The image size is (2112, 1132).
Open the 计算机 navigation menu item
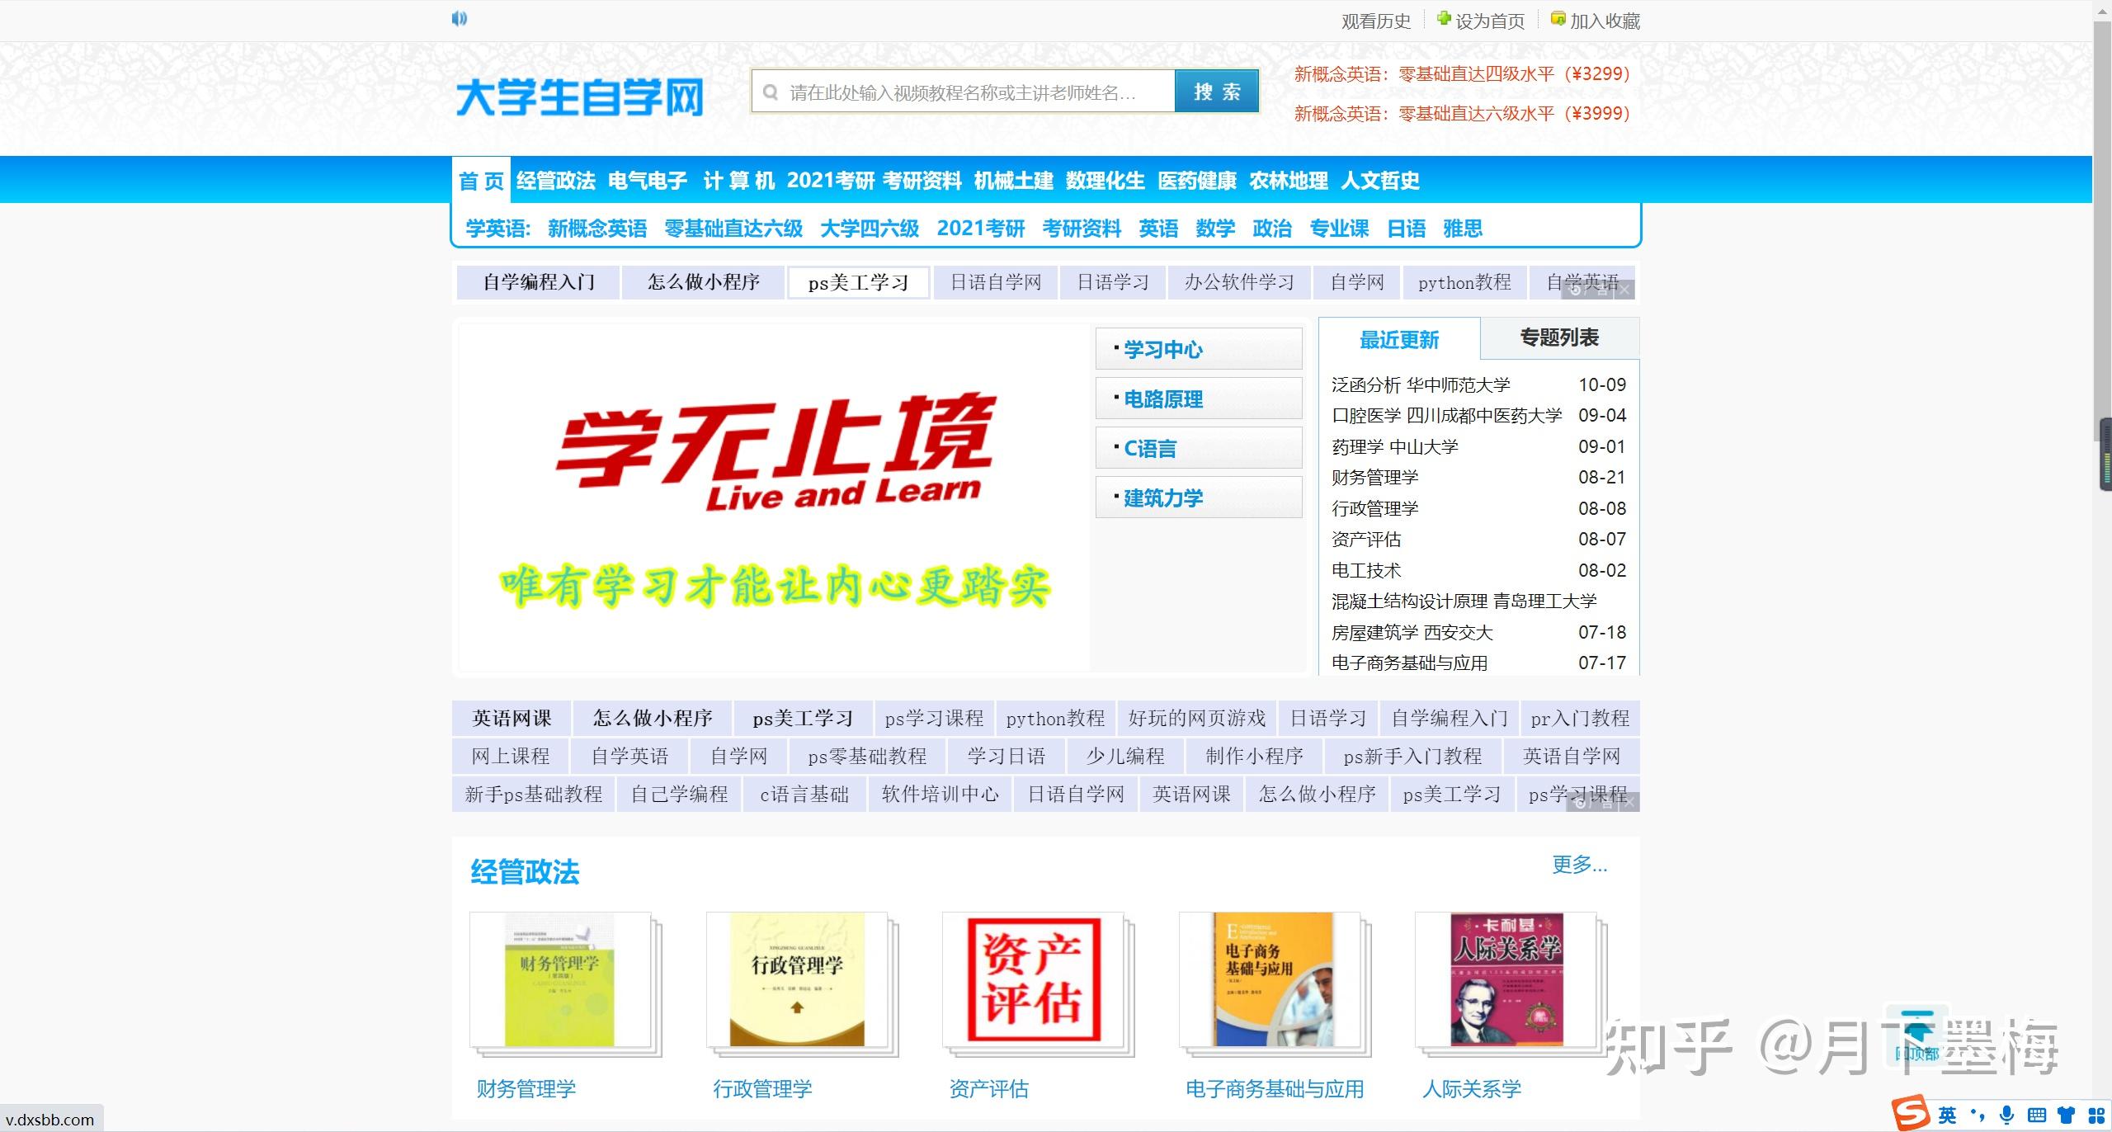coord(738,181)
